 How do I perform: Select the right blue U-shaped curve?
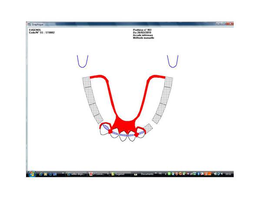[x=172, y=62]
